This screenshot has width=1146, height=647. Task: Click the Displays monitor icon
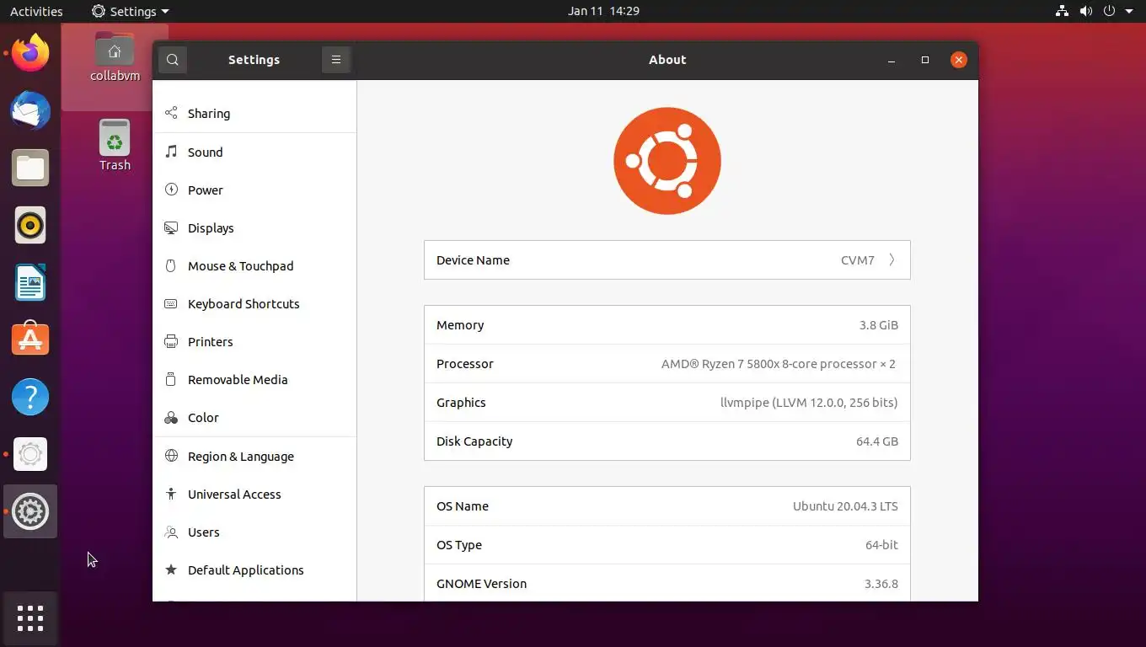(171, 227)
